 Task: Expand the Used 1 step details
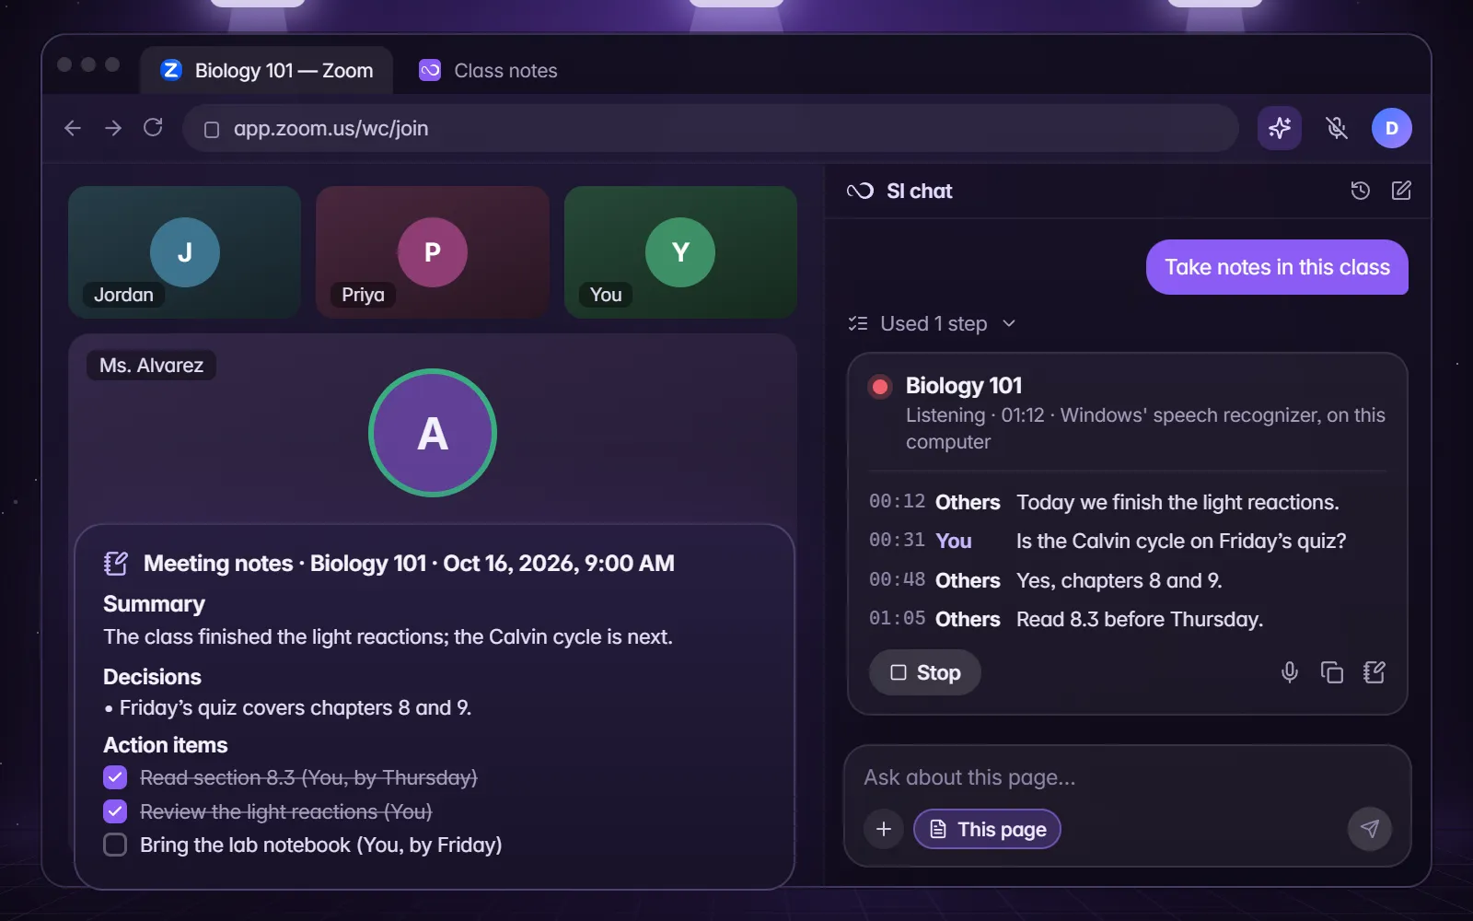pyautogui.click(x=932, y=323)
